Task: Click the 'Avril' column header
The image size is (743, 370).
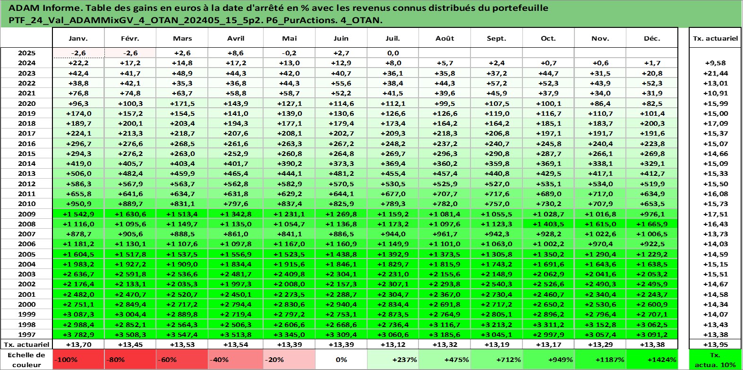Action: (235, 38)
